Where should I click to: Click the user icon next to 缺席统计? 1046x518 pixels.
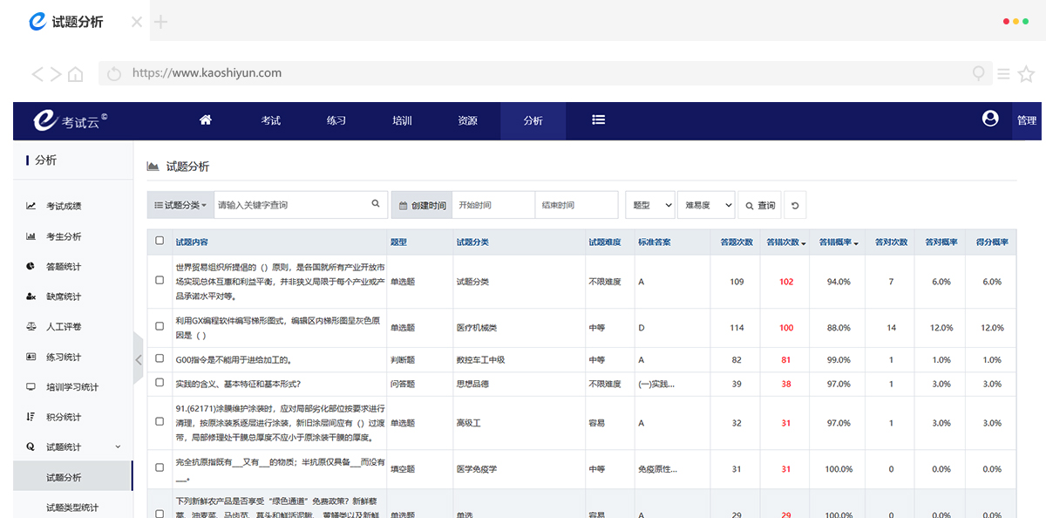point(31,296)
